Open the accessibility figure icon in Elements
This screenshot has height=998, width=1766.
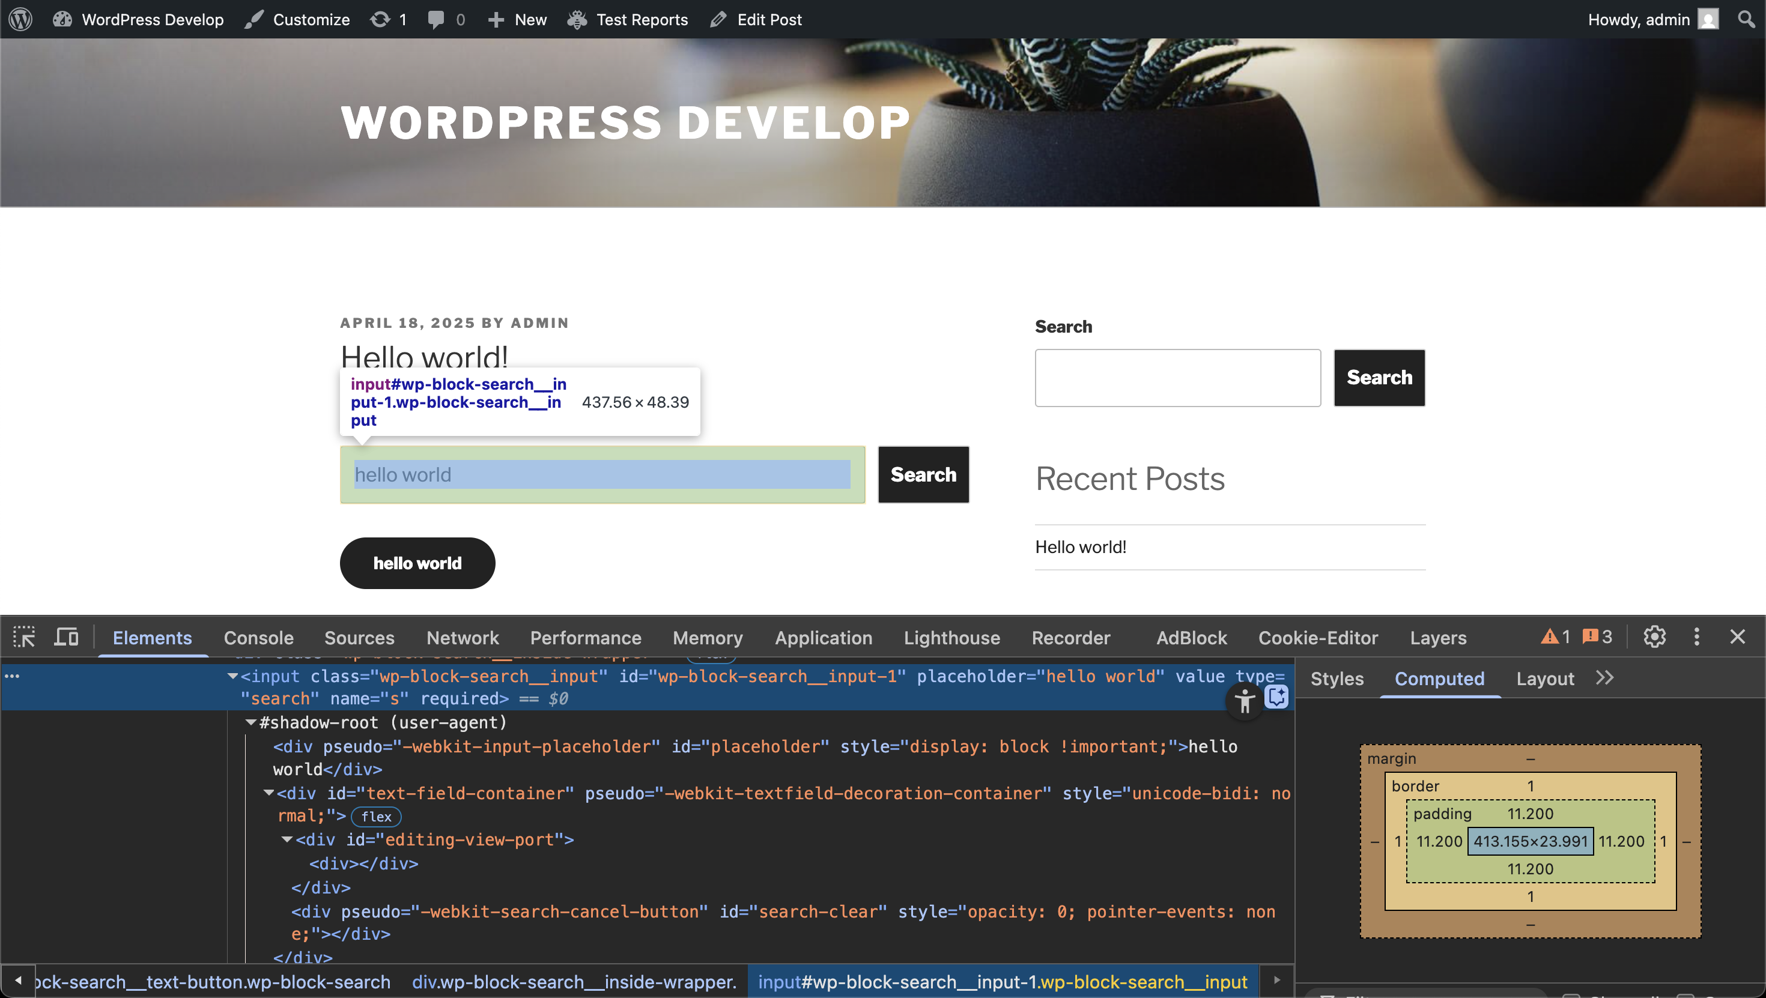1244,701
